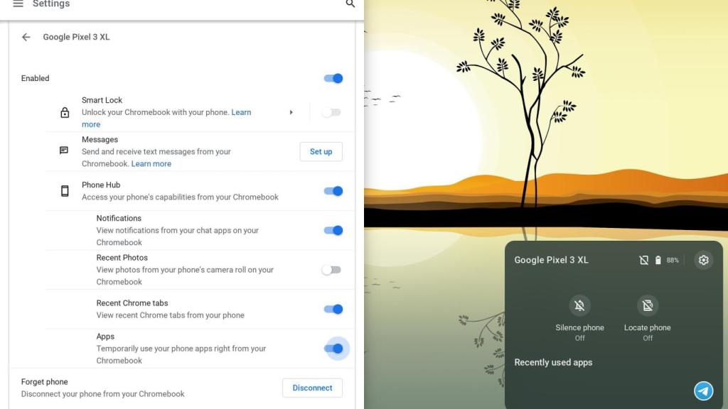728x409 pixels.
Task: Click the Smart Lock padlock icon
Action: click(65, 113)
